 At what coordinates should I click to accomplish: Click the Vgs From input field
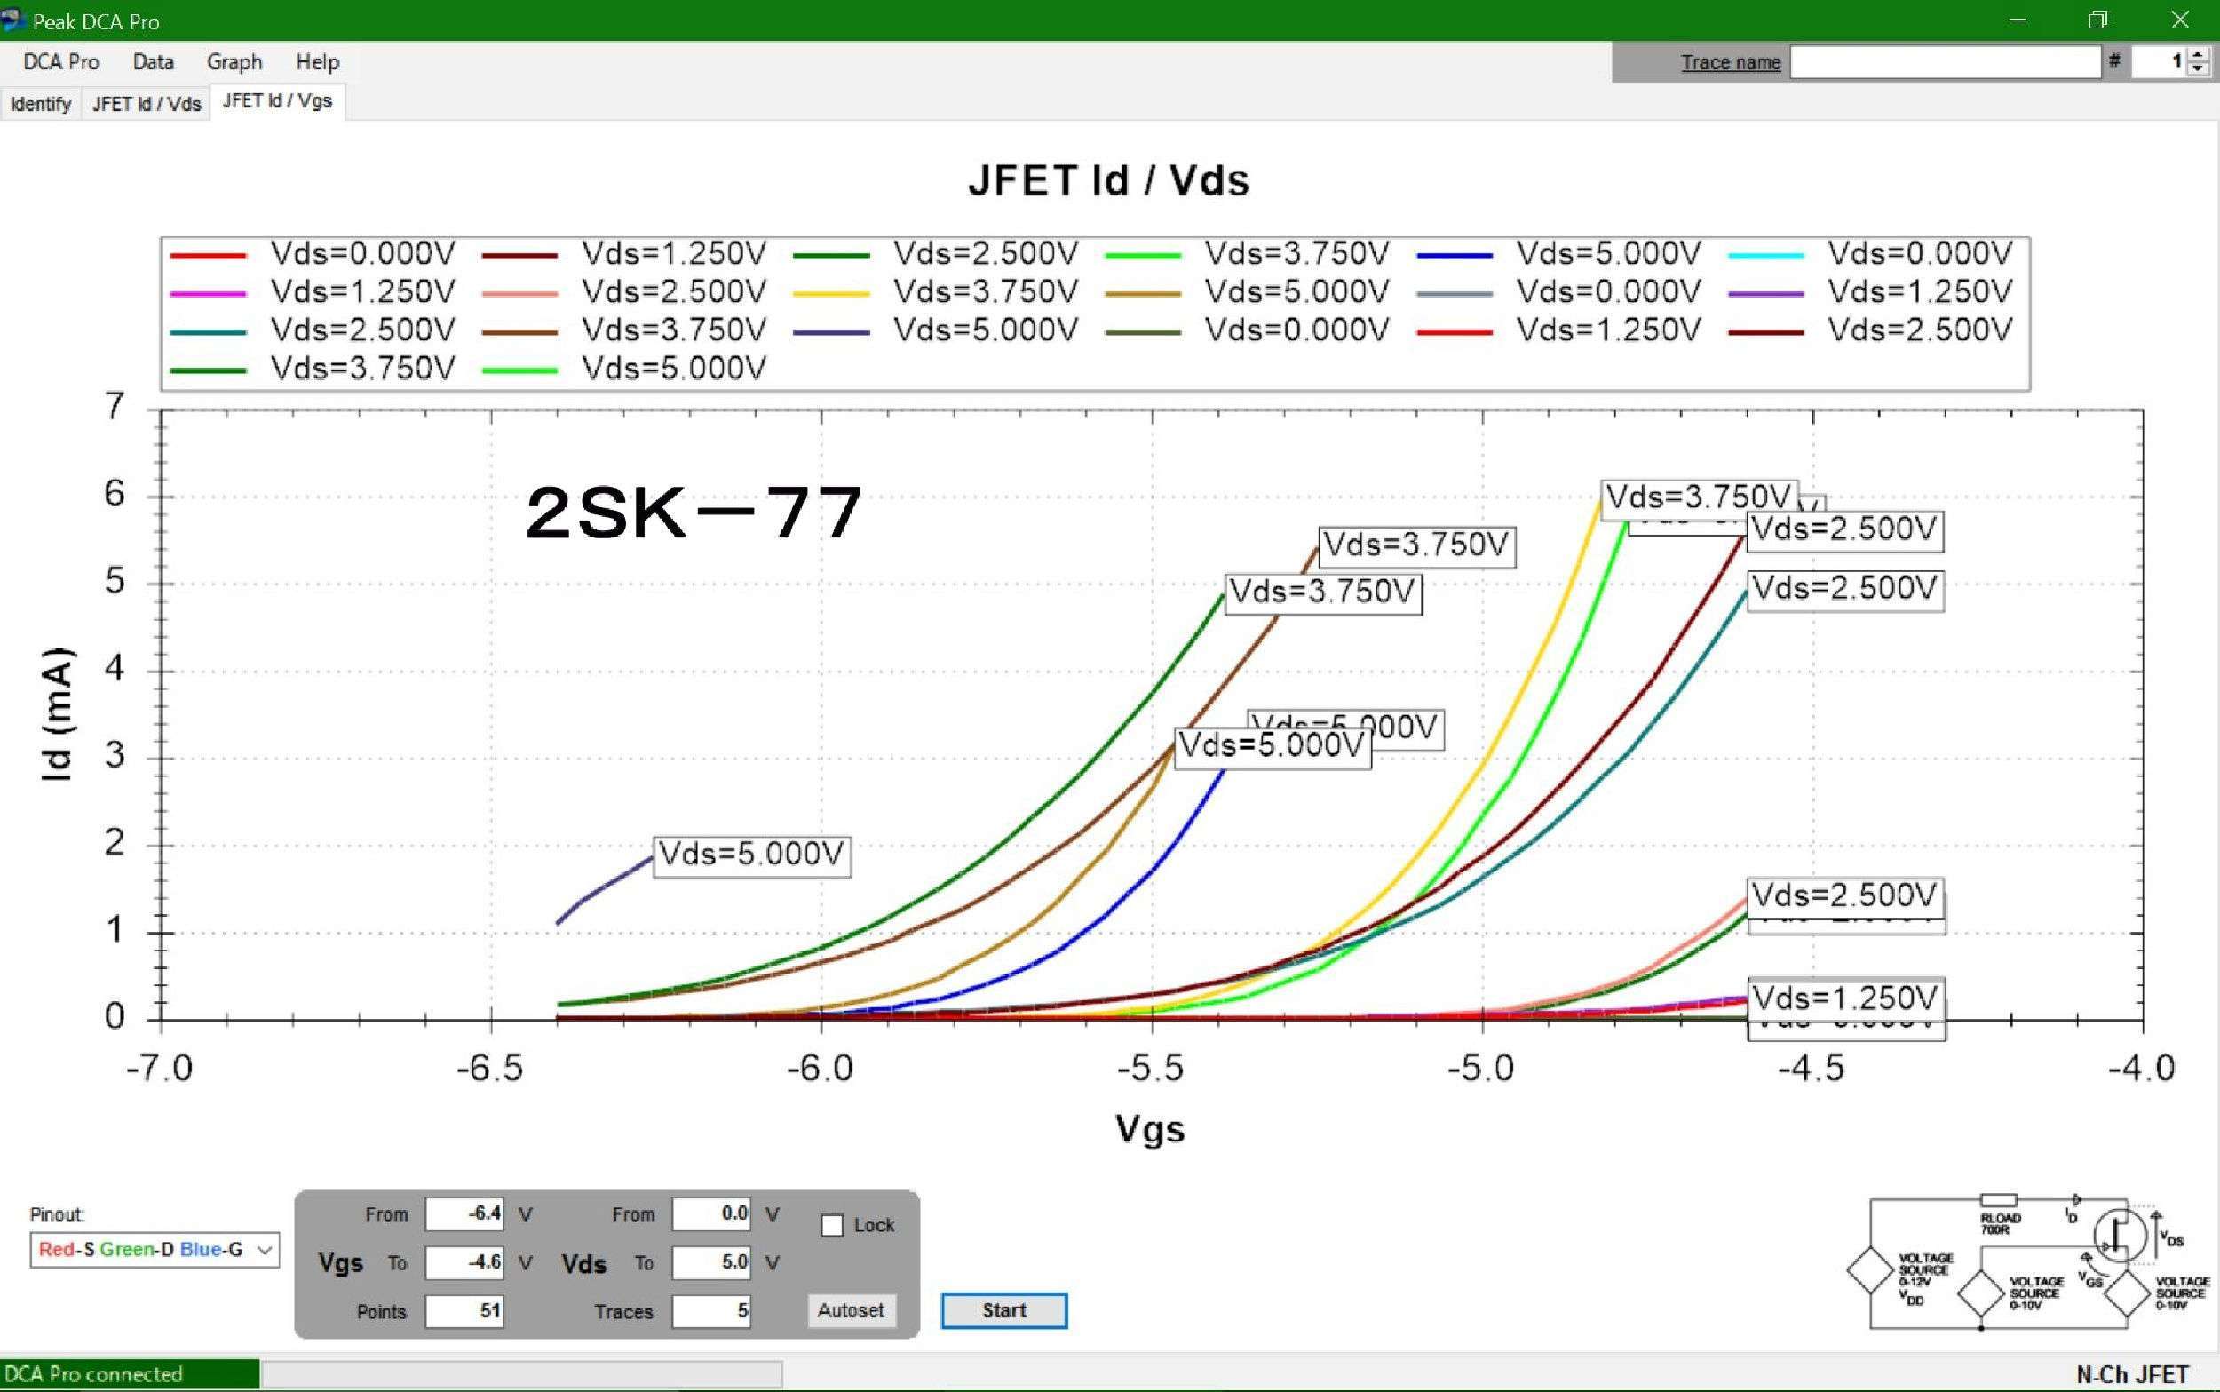click(464, 1213)
